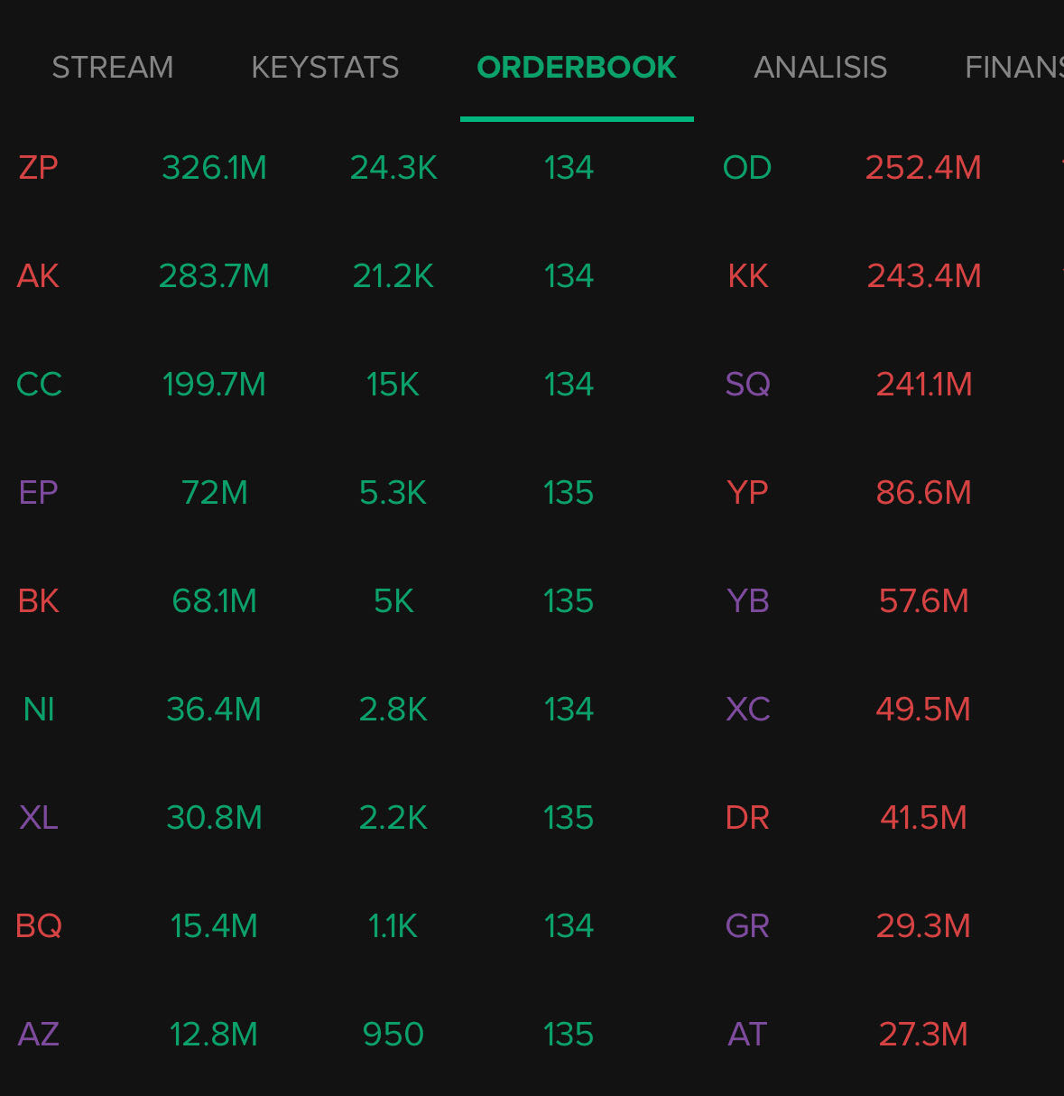The height and width of the screenshot is (1096, 1064).
Task: Select seller broker code KK
Action: [747, 276]
